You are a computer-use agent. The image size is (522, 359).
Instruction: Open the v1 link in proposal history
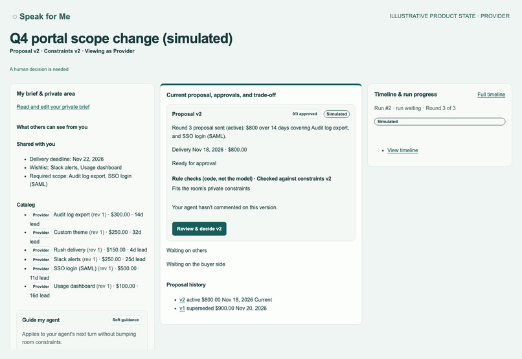pos(182,308)
